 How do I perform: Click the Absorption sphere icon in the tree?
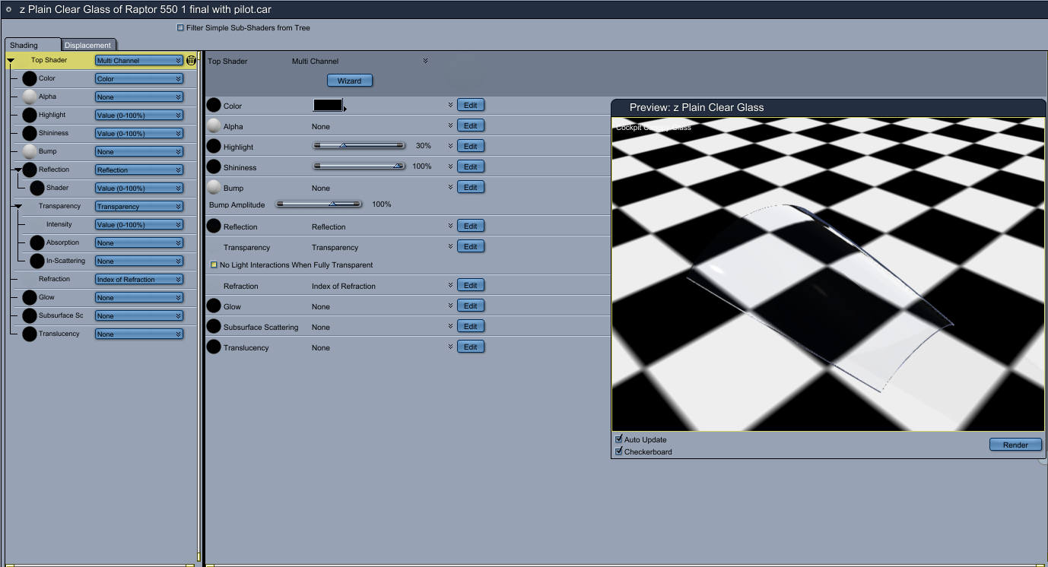(37, 242)
